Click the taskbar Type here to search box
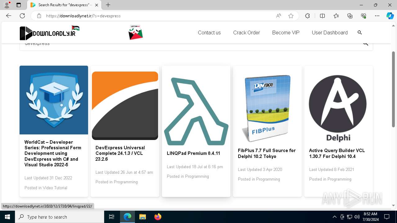 click(x=60, y=217)
